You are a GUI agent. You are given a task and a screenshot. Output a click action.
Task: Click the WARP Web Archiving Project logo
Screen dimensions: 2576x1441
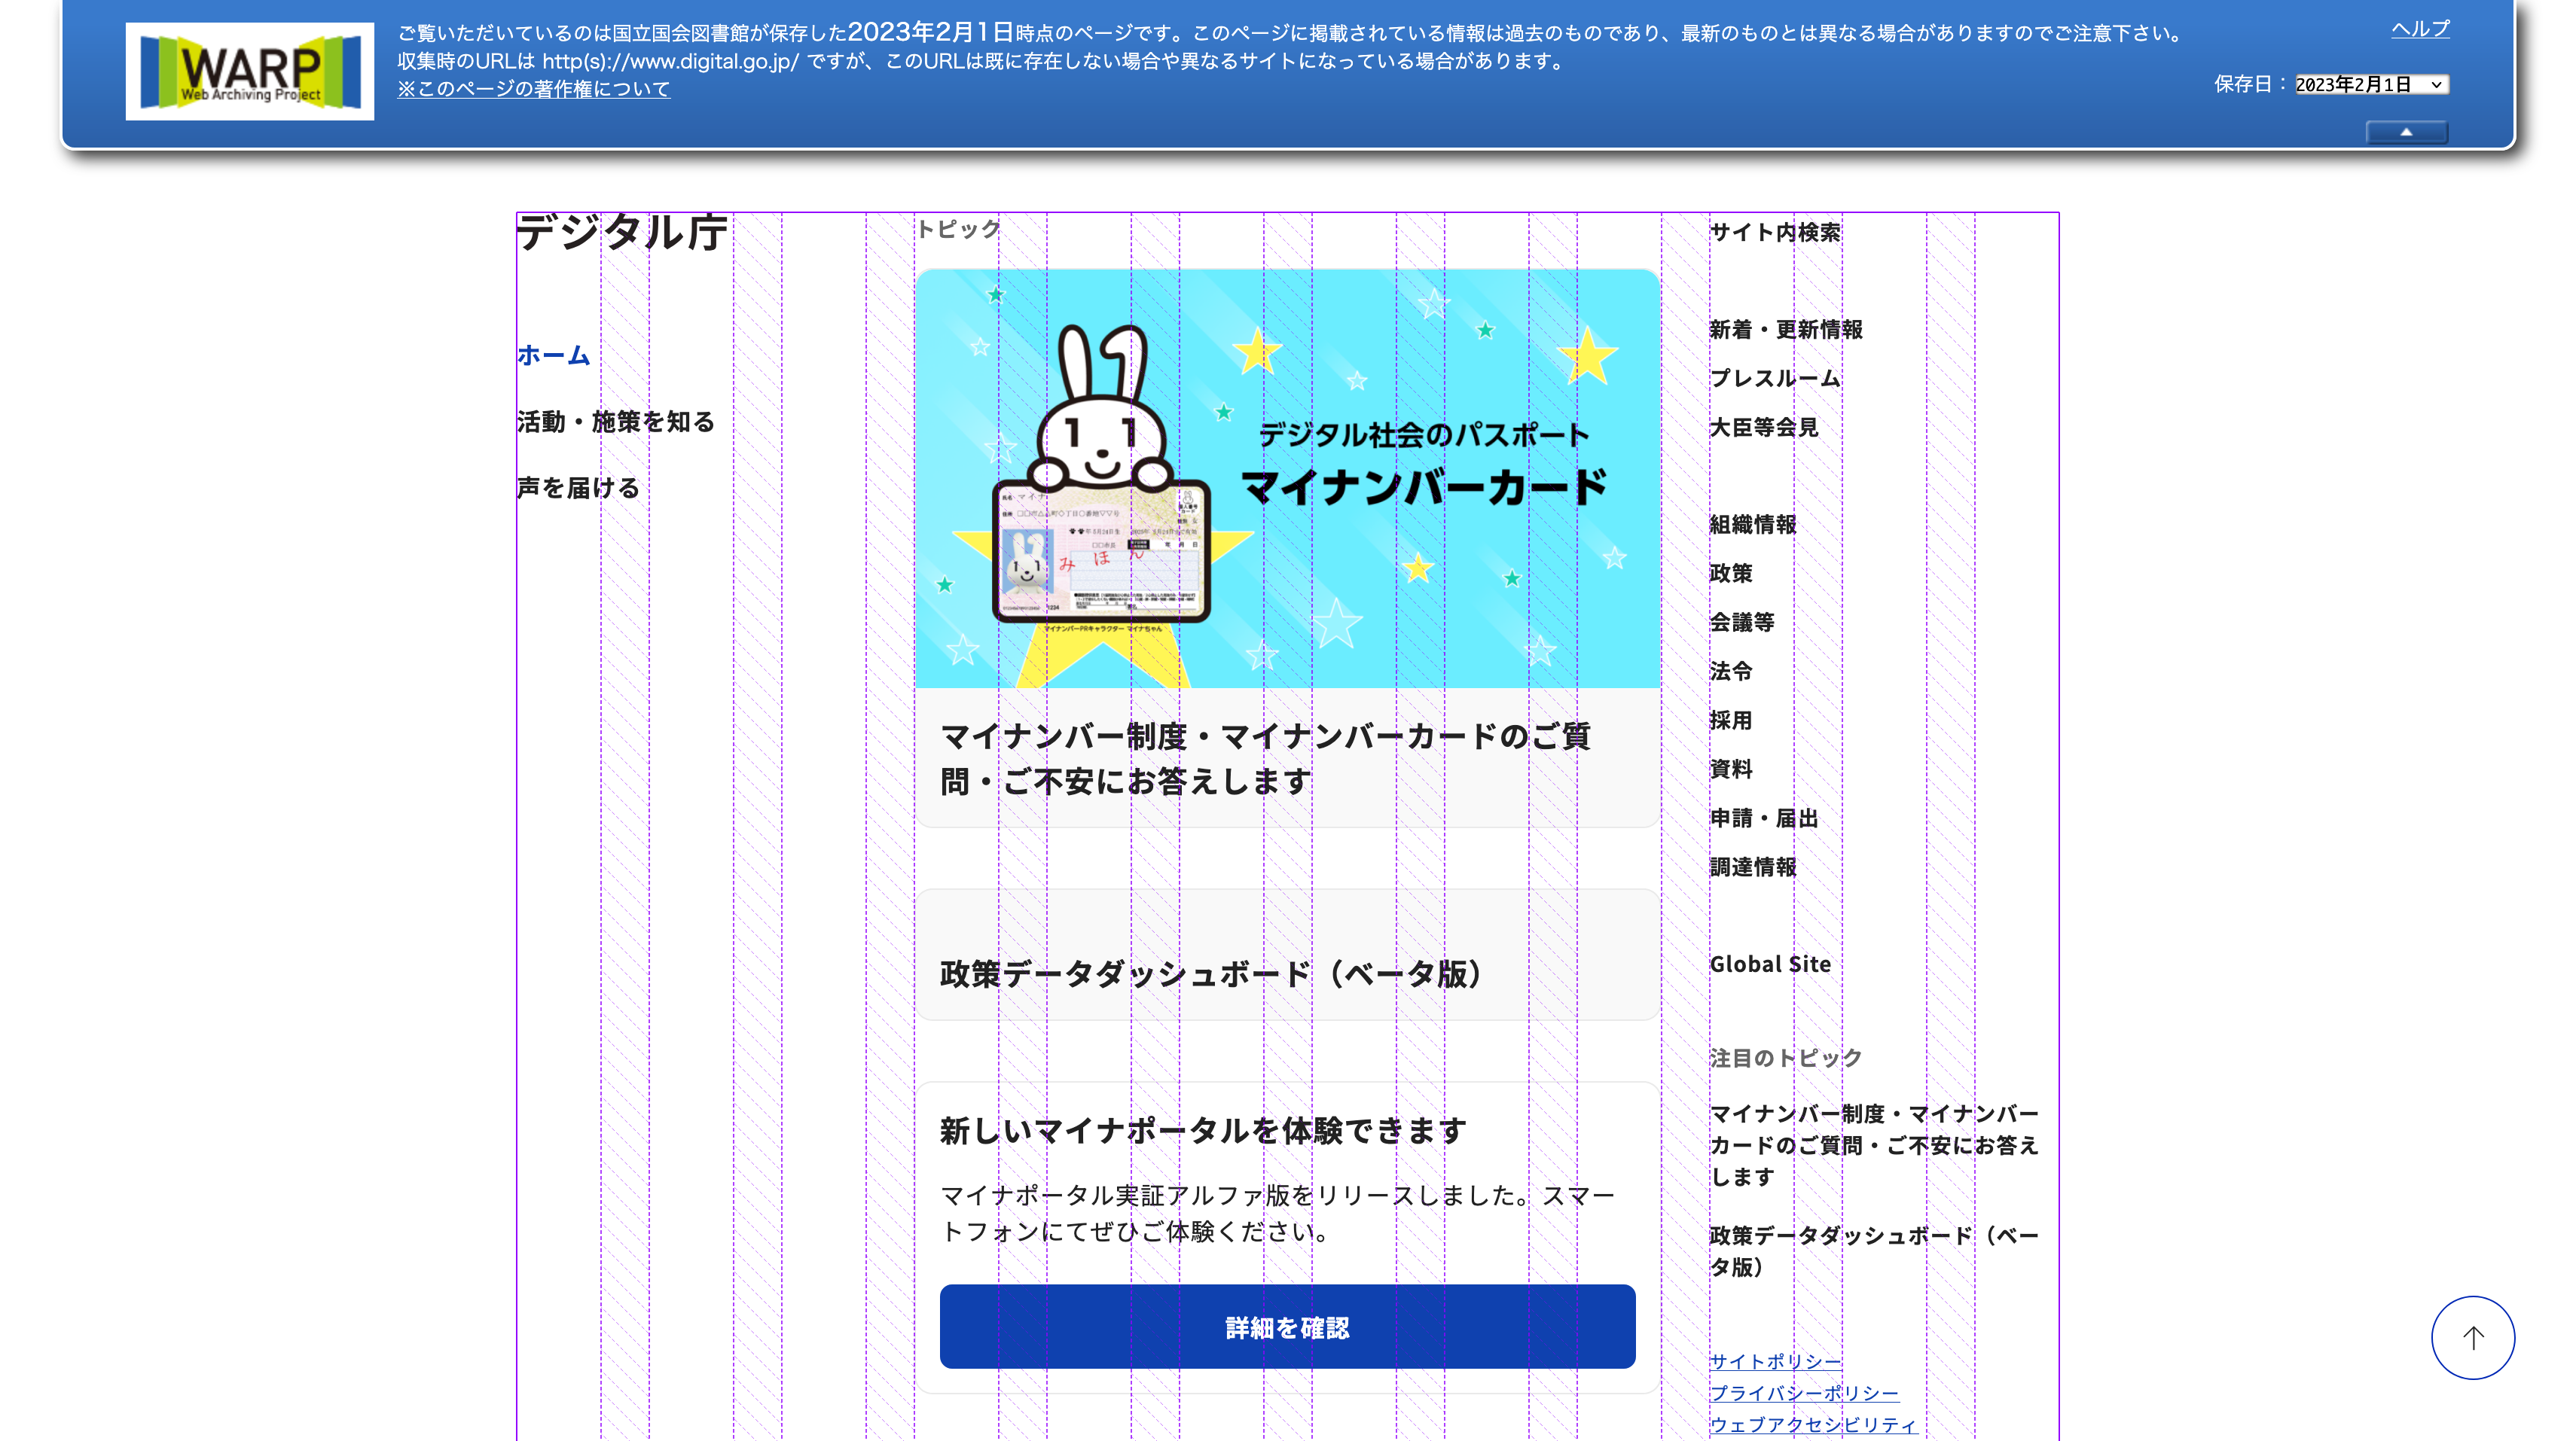(x=249, y=71)
